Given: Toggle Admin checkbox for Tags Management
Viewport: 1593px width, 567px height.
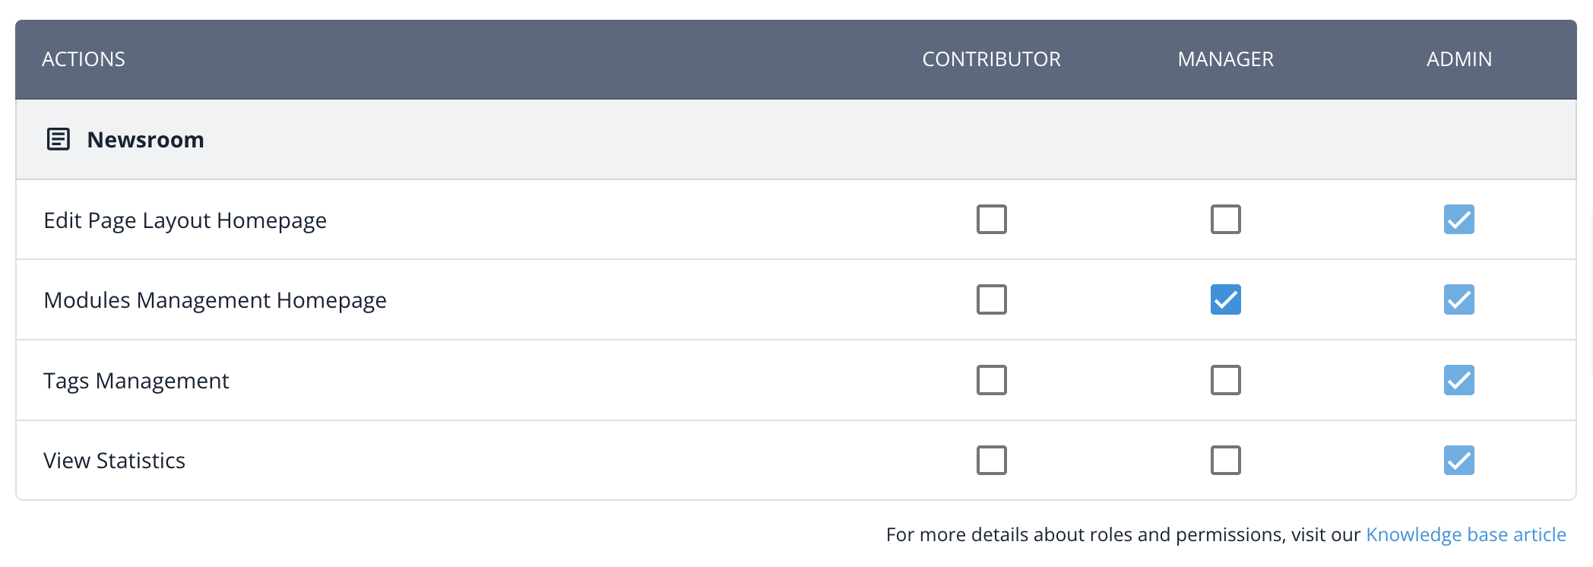Looking at the screenshot, I should click(x=1458, y=380).
